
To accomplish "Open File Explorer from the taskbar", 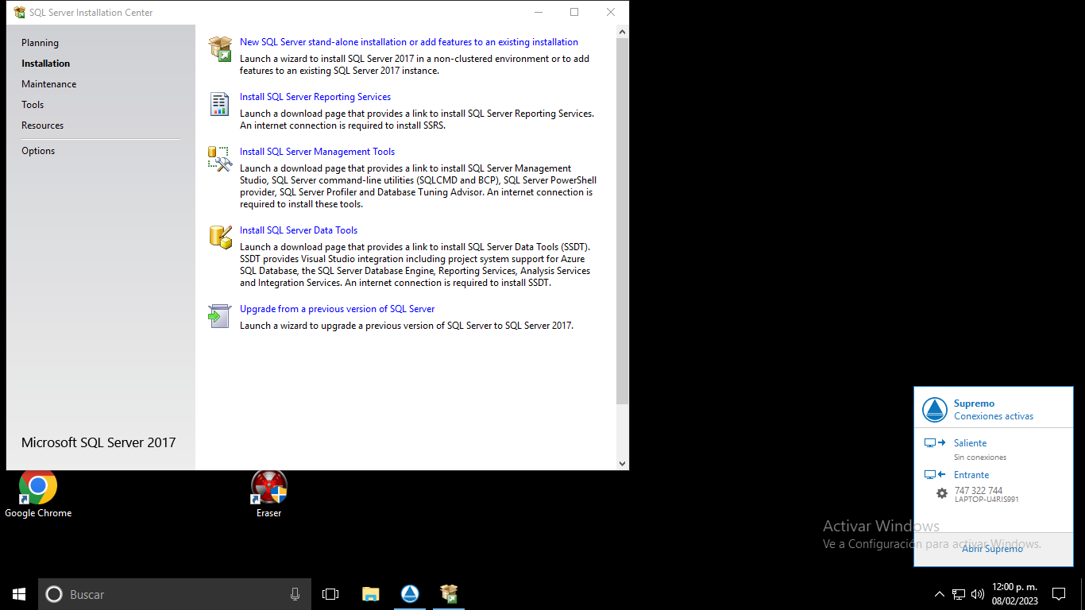I will pos(370,594).
